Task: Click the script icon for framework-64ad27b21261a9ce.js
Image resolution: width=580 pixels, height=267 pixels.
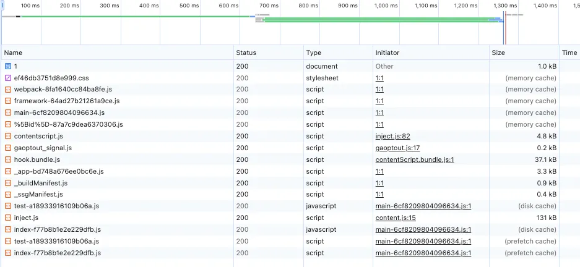Action: tap(8, 101)
